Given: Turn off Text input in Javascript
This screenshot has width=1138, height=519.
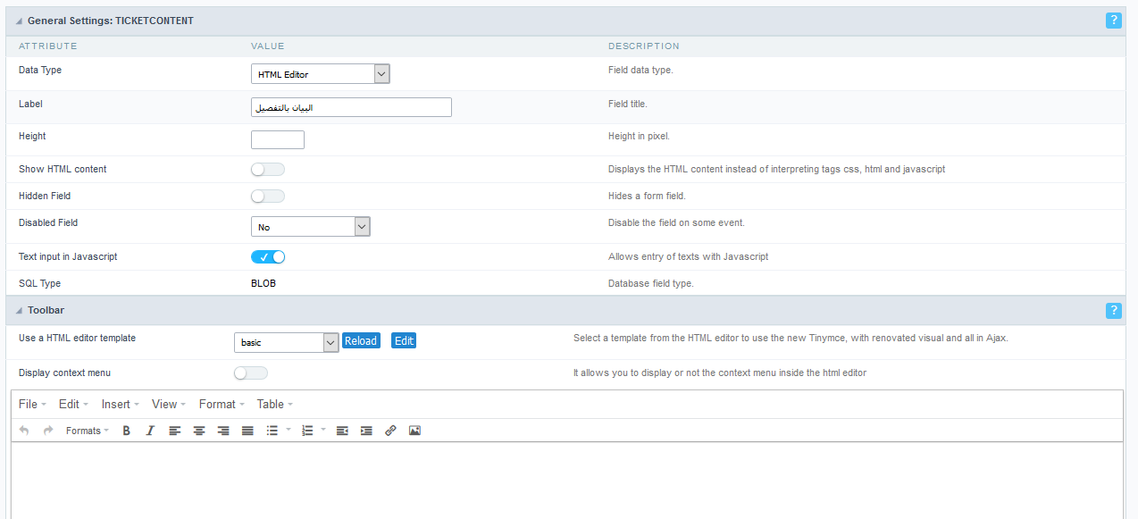Looking at the screenshot, I should click(268, 257).
